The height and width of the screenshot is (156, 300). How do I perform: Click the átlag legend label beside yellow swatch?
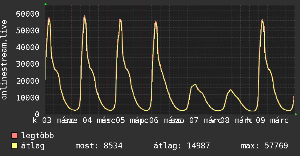pyautogui.click(x=33, y=146)
